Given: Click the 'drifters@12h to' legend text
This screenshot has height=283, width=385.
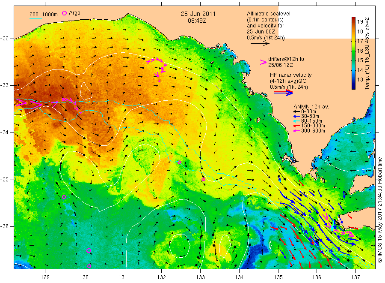Looking at the screenshot, I should pos(286,59).
